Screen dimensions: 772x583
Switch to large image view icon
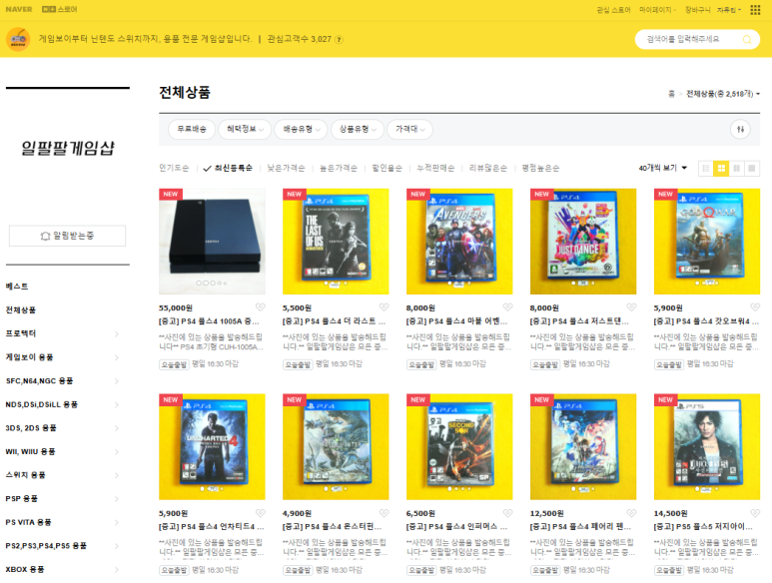tap(752, 169)
